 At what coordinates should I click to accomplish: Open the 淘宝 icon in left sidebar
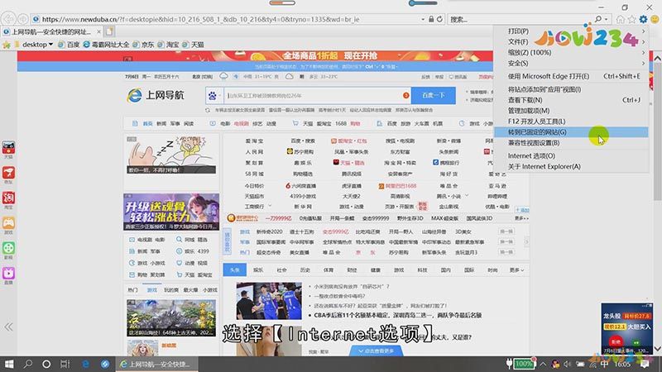[8, 198]
